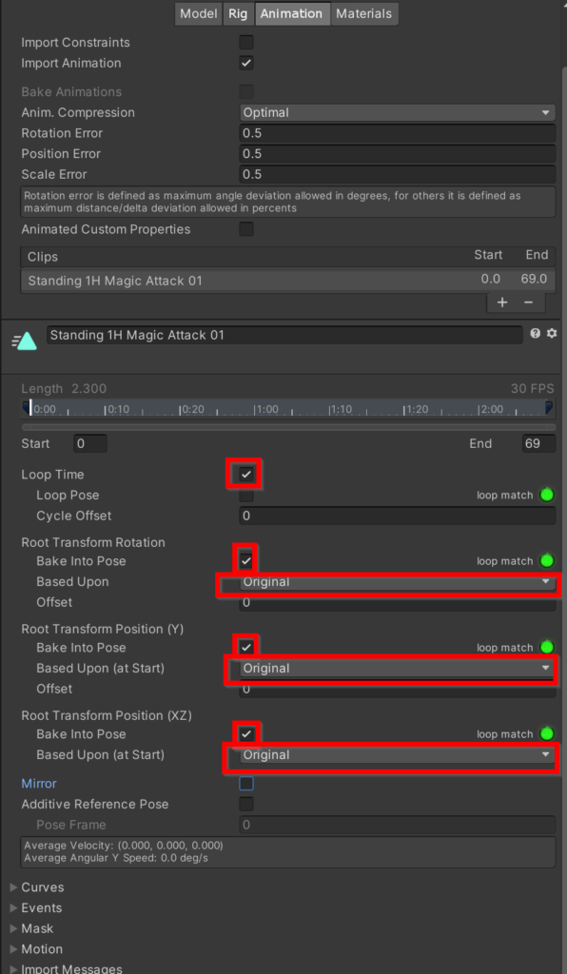Select Standing 1H Magic Attack 01 clip row
The width and height of the screenshot is (567, 974).
[288, 281]
